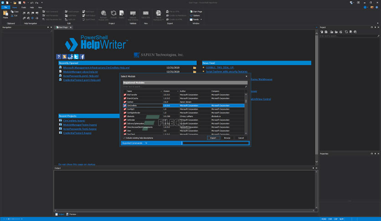Screen dimensions: 381x221
Task: Toggle Include existing help descriptions checkbox
Action: tap(124, 138)
